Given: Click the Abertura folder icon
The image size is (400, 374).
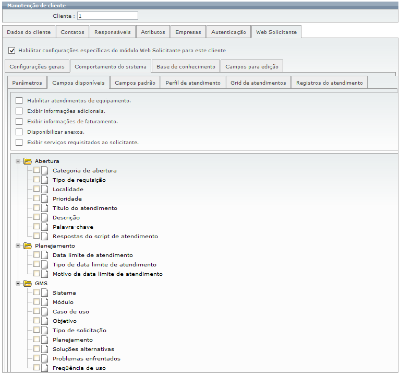Looking at the screenshot, I should click(x=28, y=161).
